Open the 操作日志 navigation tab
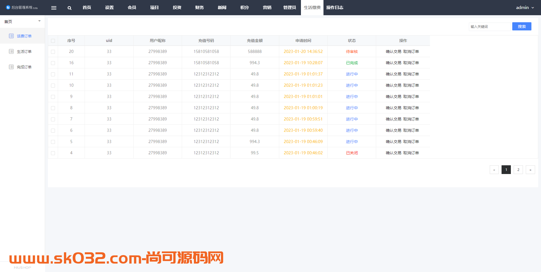This screenshot has height=272, width=541. click(335, 8)
